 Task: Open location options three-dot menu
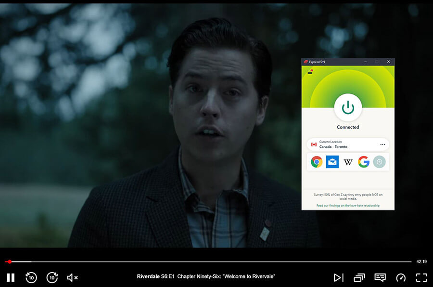point(382,144)
